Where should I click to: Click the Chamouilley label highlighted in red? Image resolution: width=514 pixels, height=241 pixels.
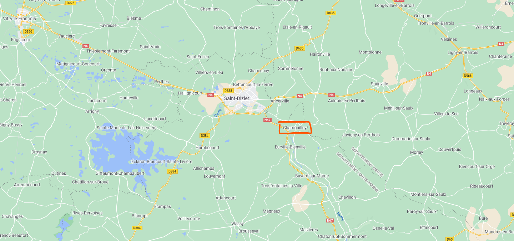[294, 128]
